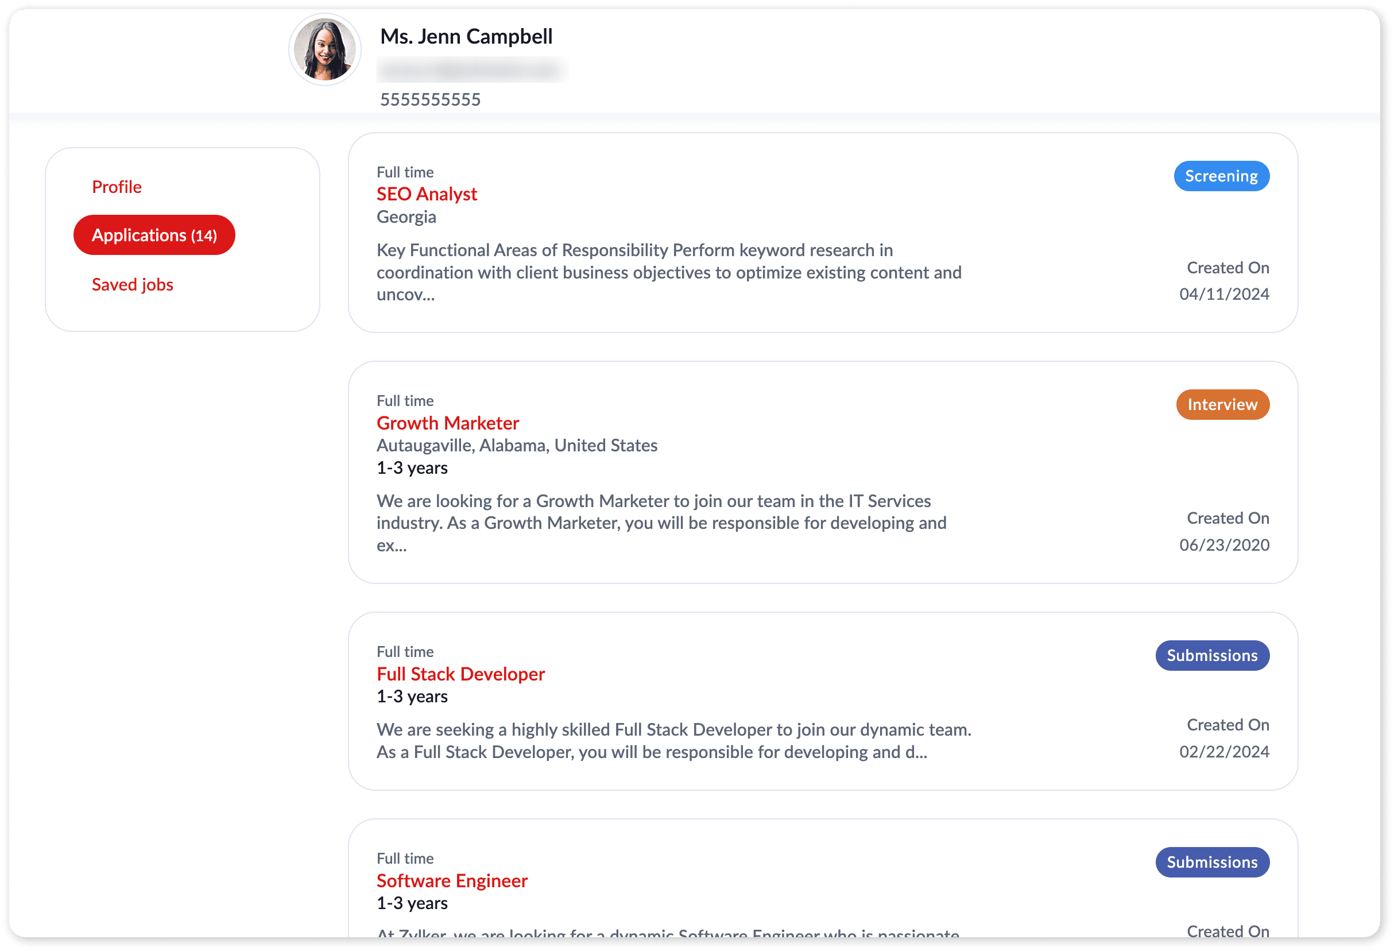The image size is (1394, 951).
Task: Click Submissions badge on Software Engineer
Action: 1211,862
